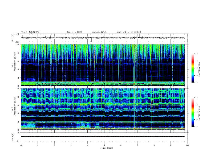Click the "ch.1(V)" waveform axis label

(x=13, y=38)
